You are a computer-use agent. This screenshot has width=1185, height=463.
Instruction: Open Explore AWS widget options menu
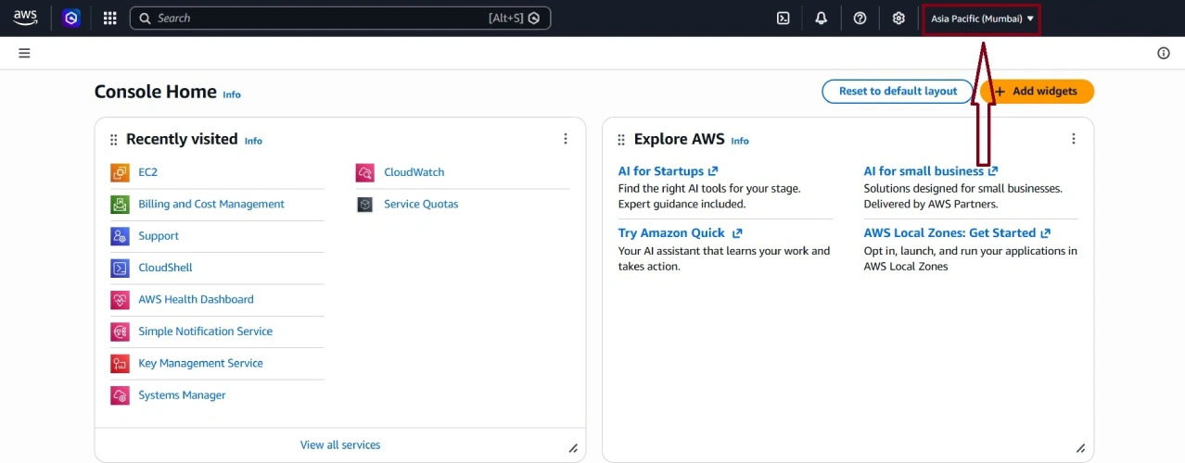click(x=1074, y=139)
